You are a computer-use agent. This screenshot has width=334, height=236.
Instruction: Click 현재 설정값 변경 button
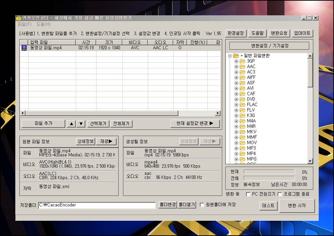(195, 123)
